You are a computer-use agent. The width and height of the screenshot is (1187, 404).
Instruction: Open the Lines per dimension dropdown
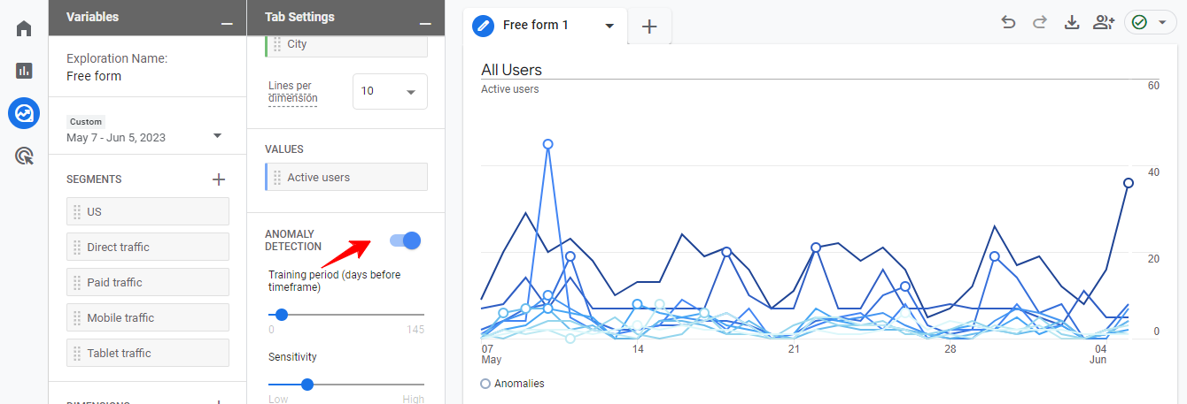[390, 91]
